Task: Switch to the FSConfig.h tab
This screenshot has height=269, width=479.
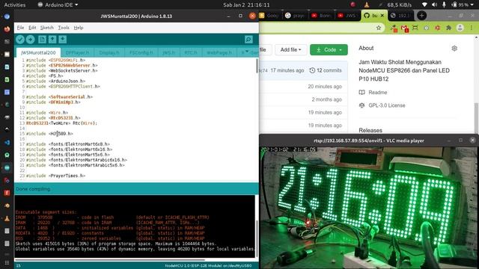Action: (141, 52)
